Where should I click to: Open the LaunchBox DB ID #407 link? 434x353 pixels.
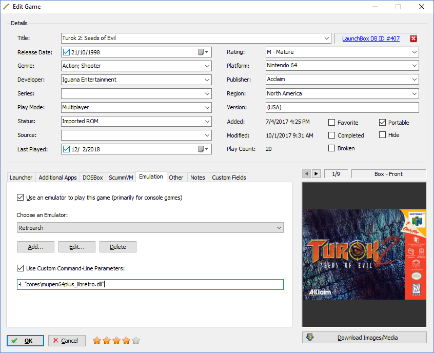pyautogui.click(x=371, y=38)
